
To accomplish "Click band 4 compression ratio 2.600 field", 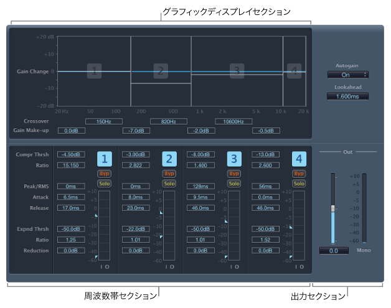I will [x=266, y=166].
